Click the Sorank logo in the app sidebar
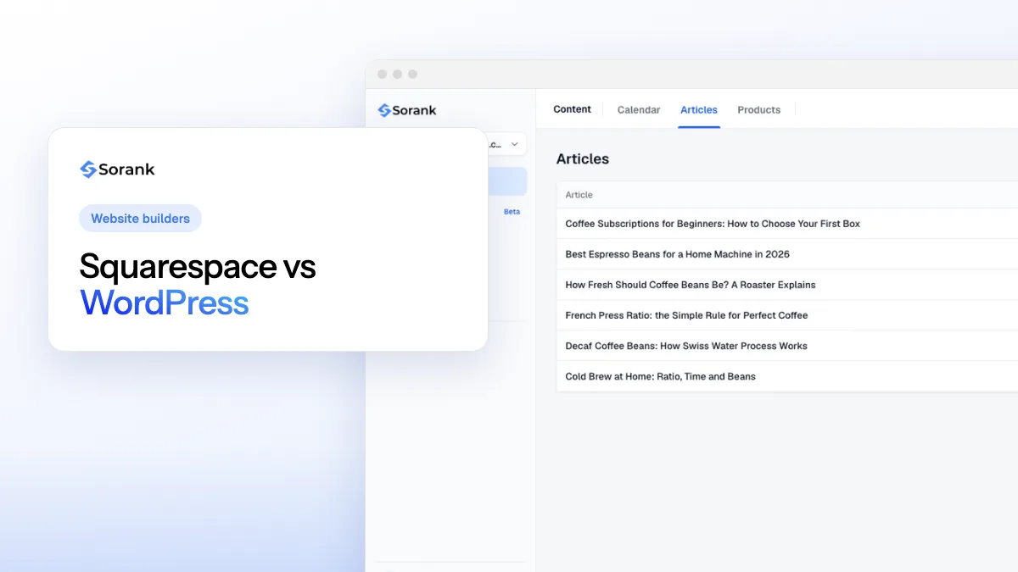 pos(407,110)
